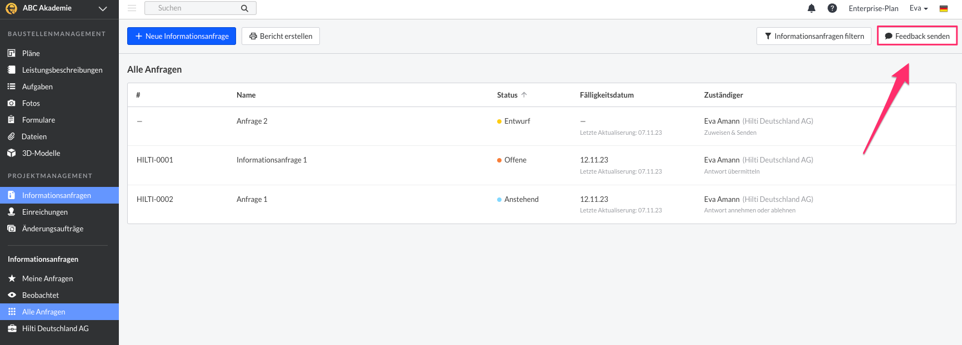Click the Zuständiger column header

723,95
